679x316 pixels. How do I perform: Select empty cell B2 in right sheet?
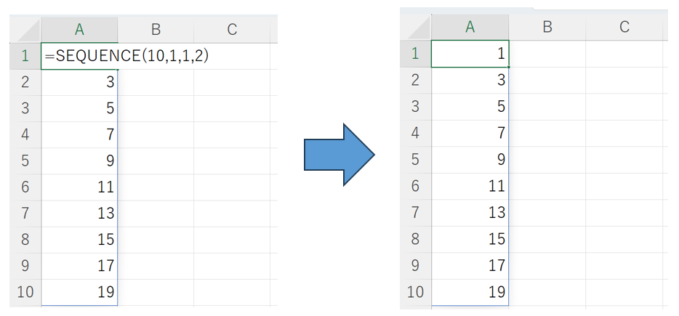point(547,80)
